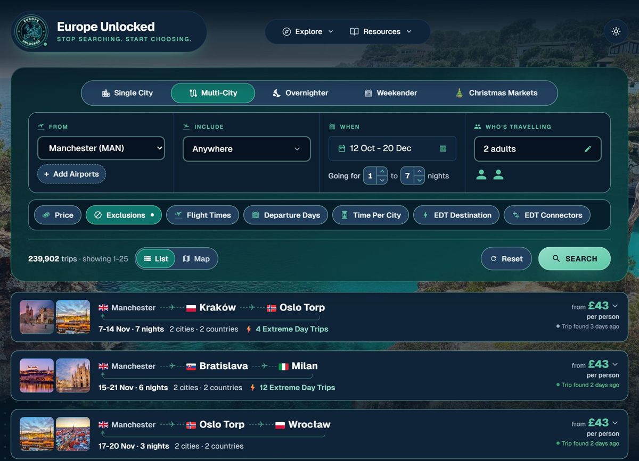Open the Departure Days filter

[x=285, y=215]
